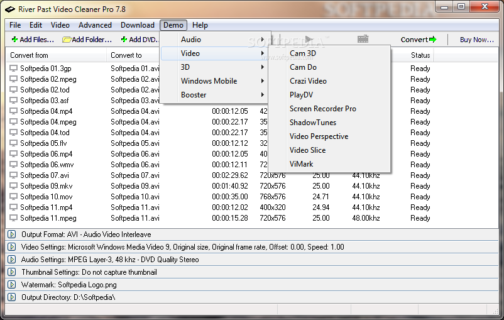Click the 24.94 frame rate cell

tap(320, 207)
